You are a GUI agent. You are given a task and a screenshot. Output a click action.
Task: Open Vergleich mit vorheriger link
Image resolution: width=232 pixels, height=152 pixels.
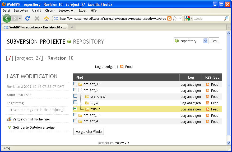[31, 119]
